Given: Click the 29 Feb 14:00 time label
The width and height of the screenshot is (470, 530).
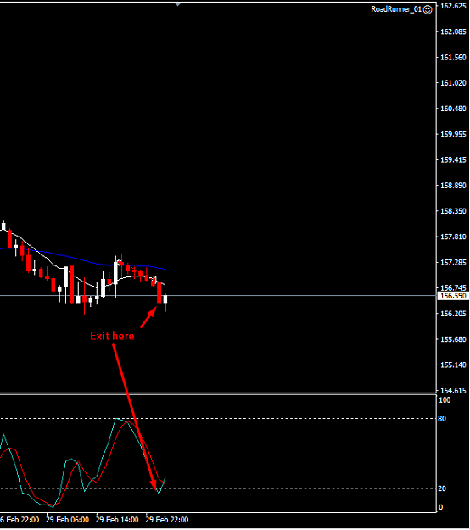Looking at the screenshot, I should tap(117, 520).
